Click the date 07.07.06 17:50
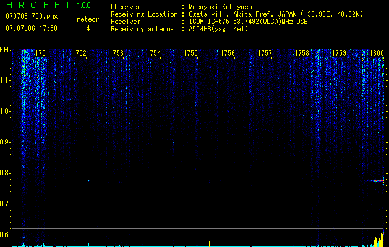The height and width of the screenshot is (247, 389). pyautogui.click(x=32, y=28)
